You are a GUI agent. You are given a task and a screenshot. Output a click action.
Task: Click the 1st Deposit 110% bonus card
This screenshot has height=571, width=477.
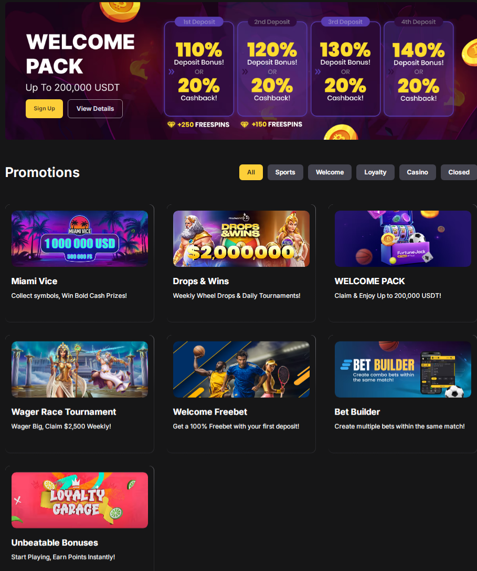click(199, 69)
